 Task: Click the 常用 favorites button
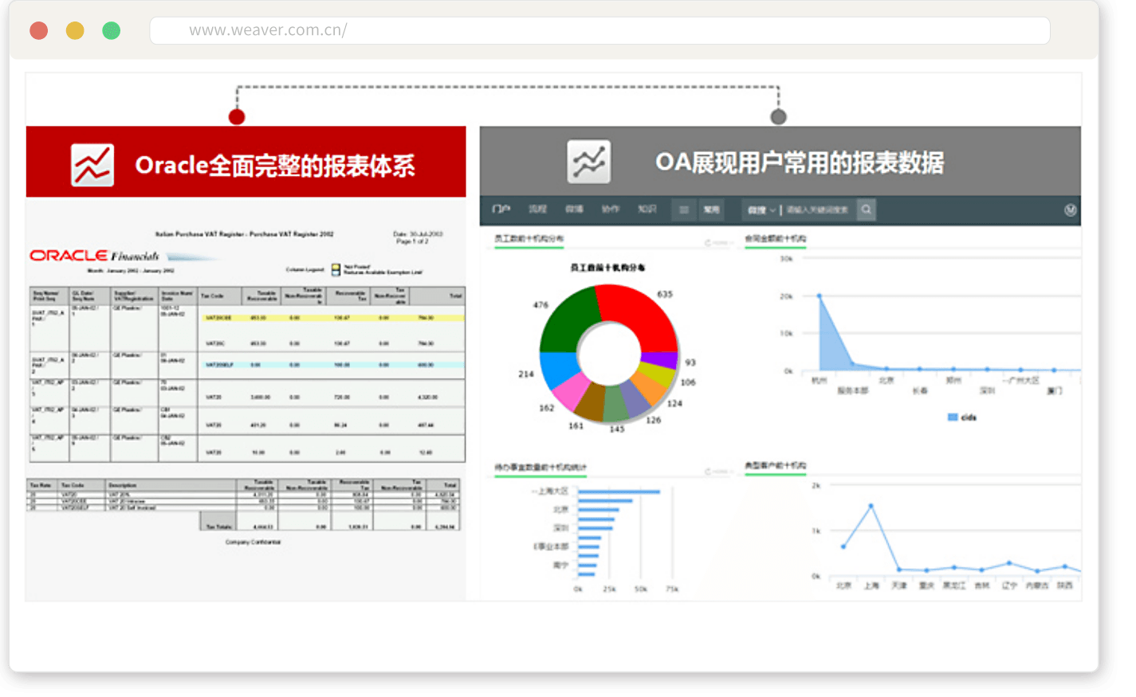coord(711,209)
